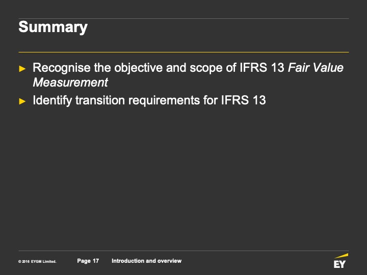Click the yellow horizontal line under the title
This screenshot has width=367, height=275.
coord(183,52)
